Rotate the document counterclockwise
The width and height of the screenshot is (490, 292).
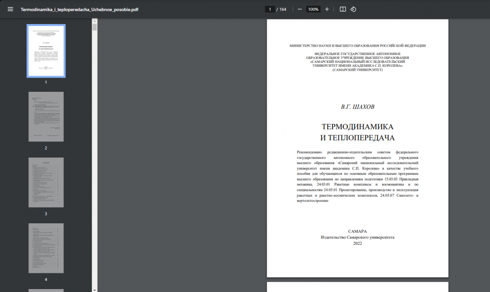[353, 9]
